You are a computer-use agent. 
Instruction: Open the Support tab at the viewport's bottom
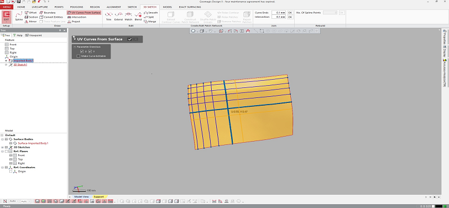point(99,197)
